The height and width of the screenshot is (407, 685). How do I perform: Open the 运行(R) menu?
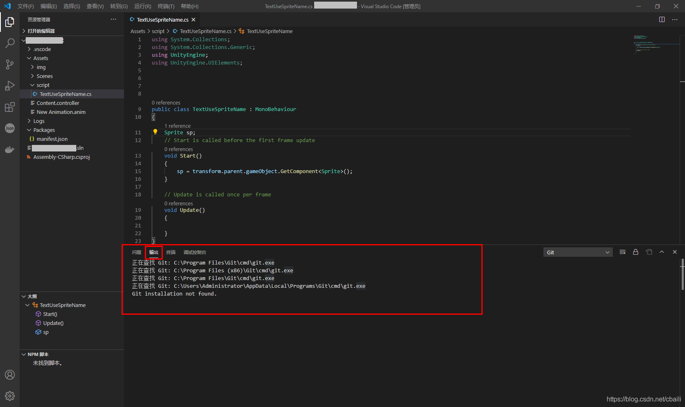(142, 6)
